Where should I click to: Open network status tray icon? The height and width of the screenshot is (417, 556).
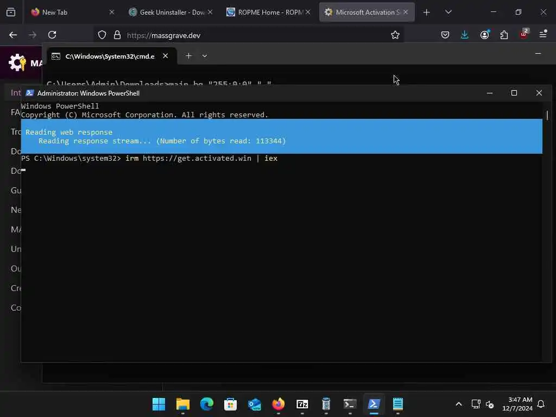476,404
